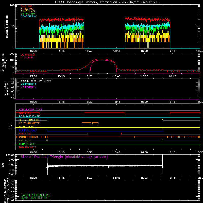
Task: Click 15:30 tick under the count-rate panel
Action: pyautogui.click(x=89, y=51)
